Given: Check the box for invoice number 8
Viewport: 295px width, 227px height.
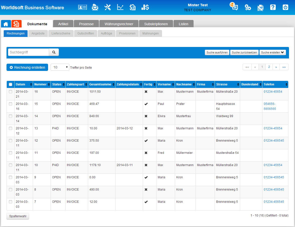Looking at the screenshot, I should point(11,190).
